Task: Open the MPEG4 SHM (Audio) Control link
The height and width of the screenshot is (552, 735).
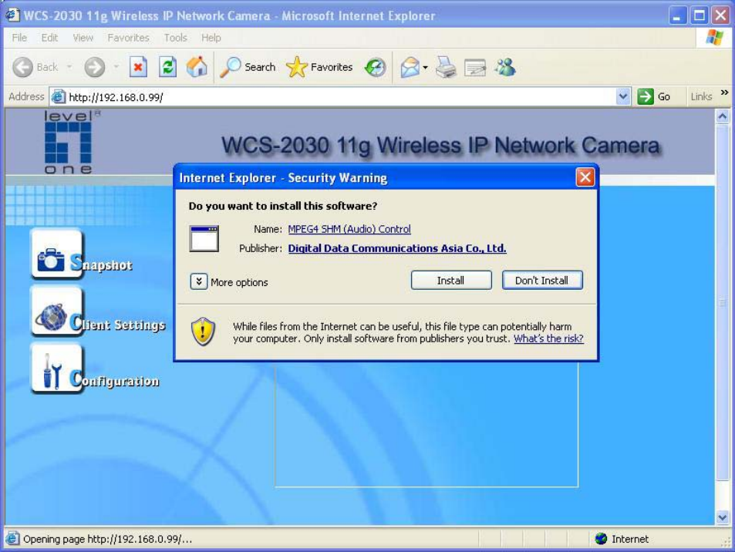Action: click(x=349, y=229)
